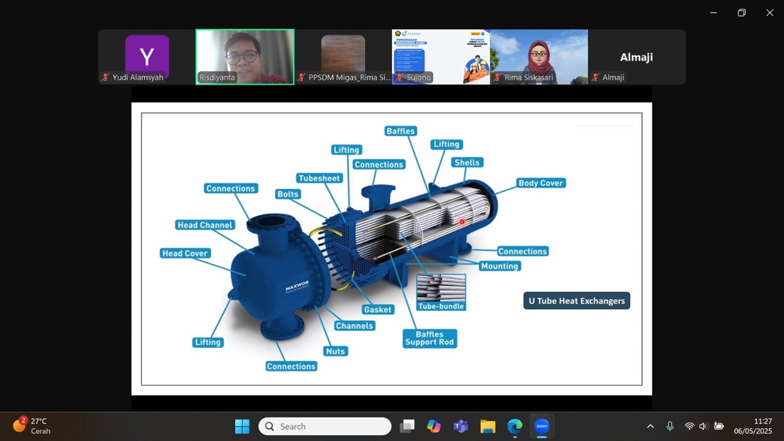Open the Copilot taskbar icon

pos(434,426)
